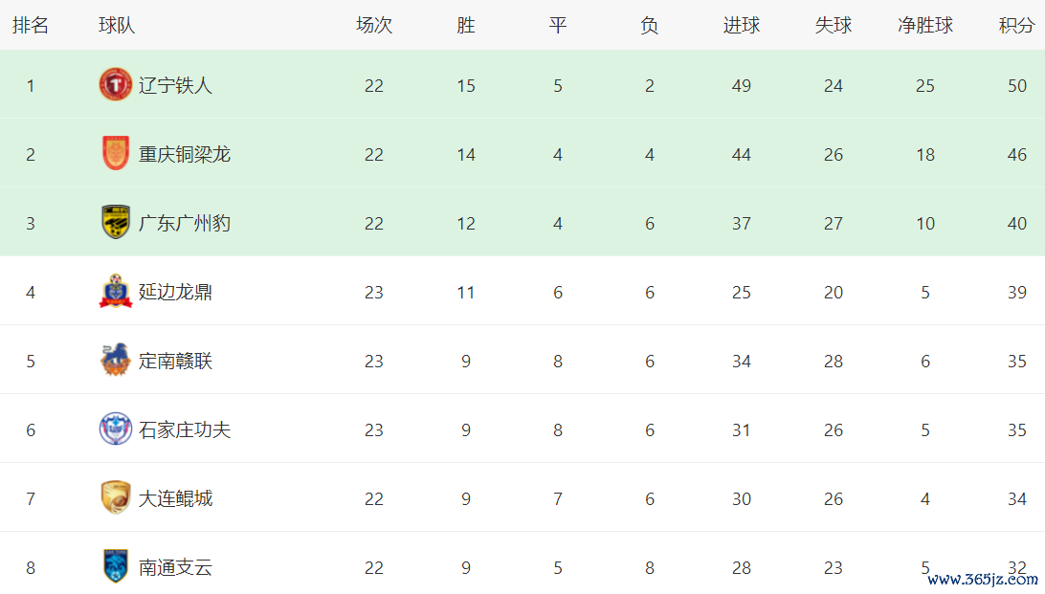This screenshot has width=1045, height=594.
Task: Click the 排名 column header
Action: [x=31, y=26]
